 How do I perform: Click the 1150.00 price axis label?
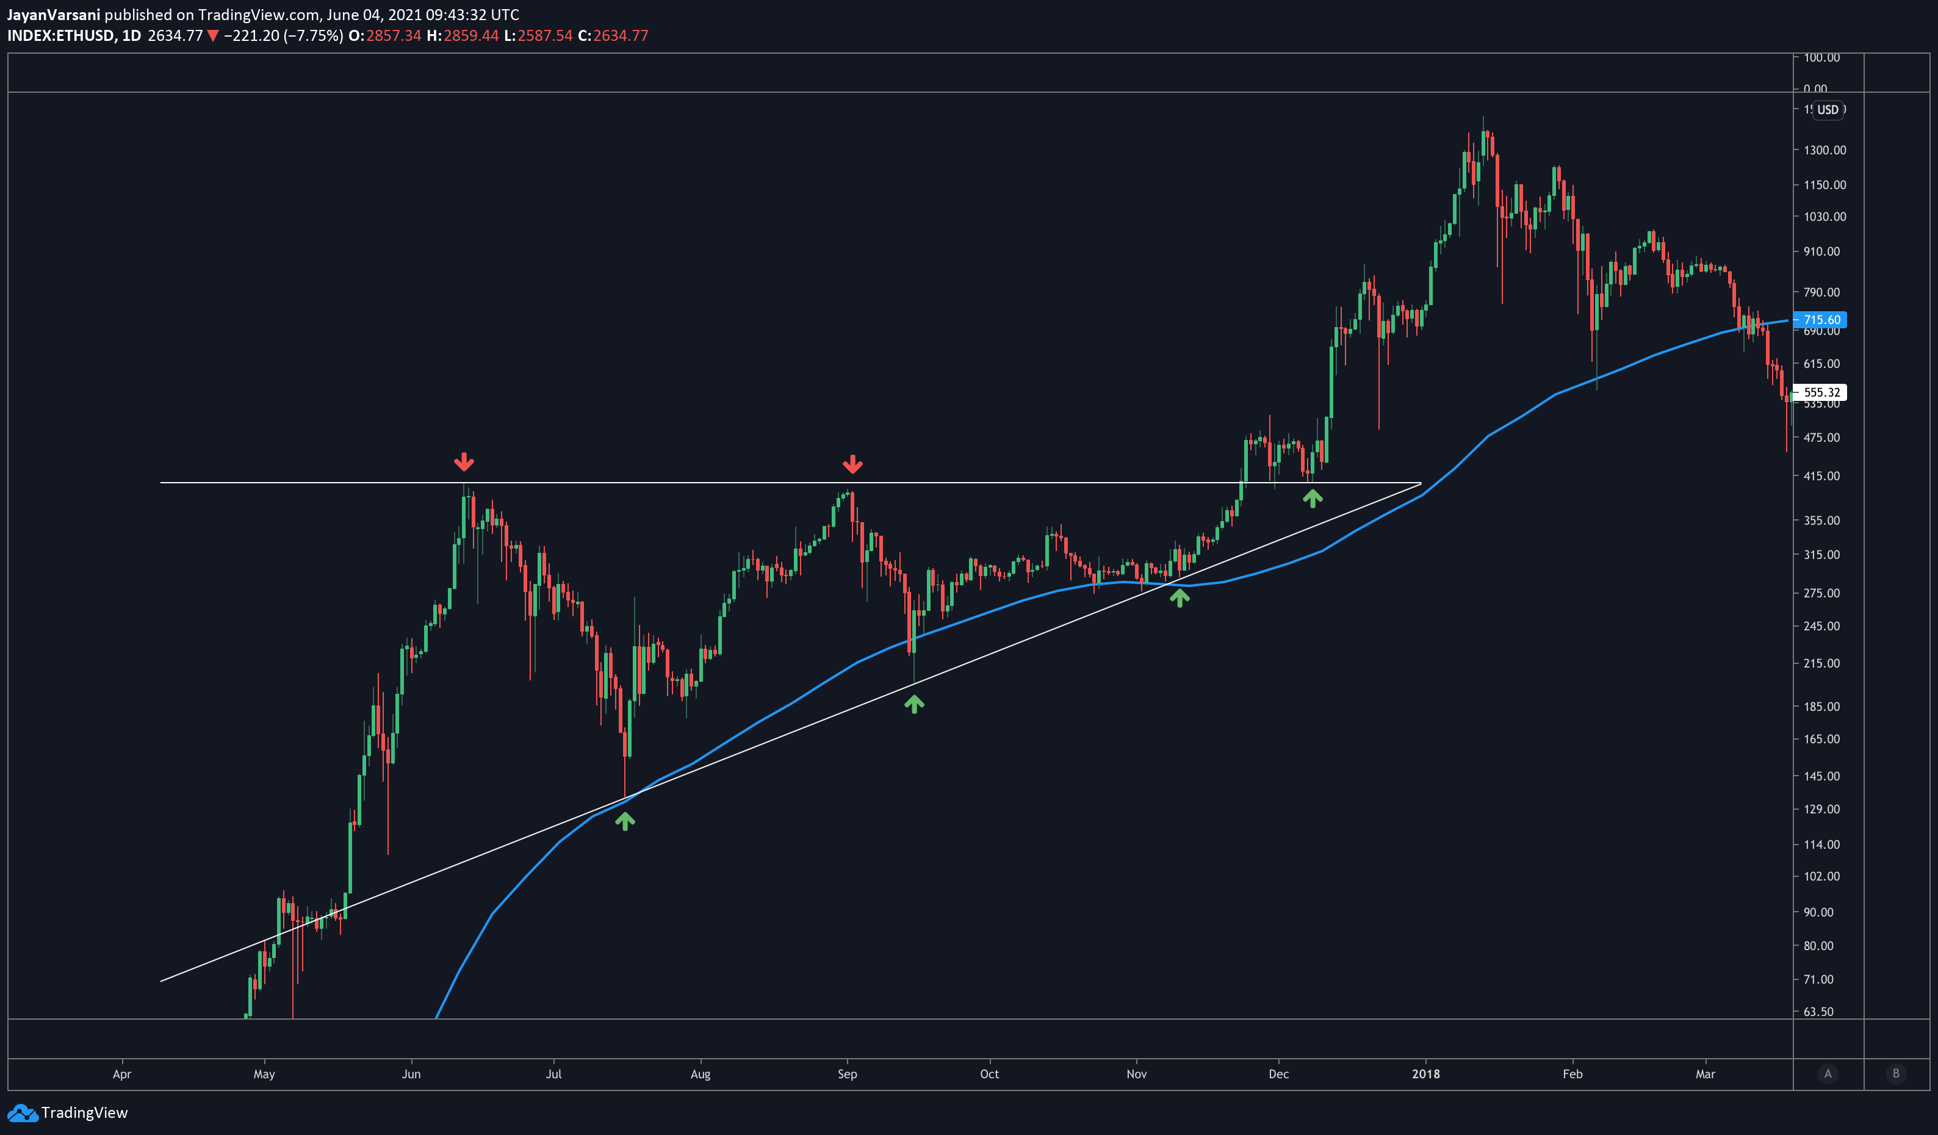click(x=1824, y=184)
